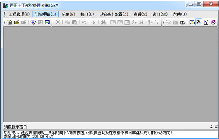219x139 pixels.
Task: Open the 接口(C) menu
Action: pyautogui.click(x=87, y=14)
